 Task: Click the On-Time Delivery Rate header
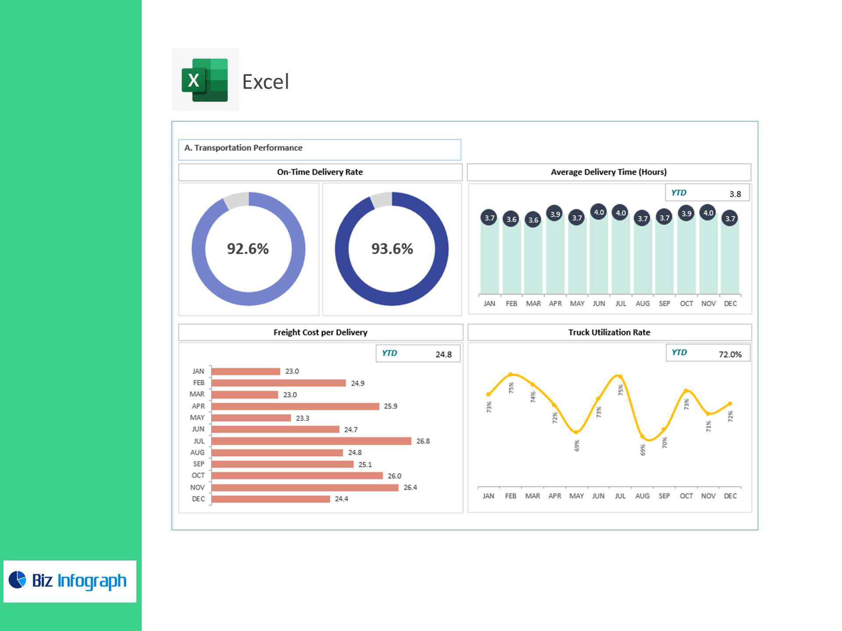pyautogui.click(x=320, y=172)
